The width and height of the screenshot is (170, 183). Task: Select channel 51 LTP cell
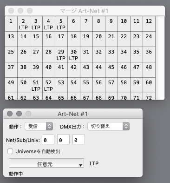coord(36,85)
